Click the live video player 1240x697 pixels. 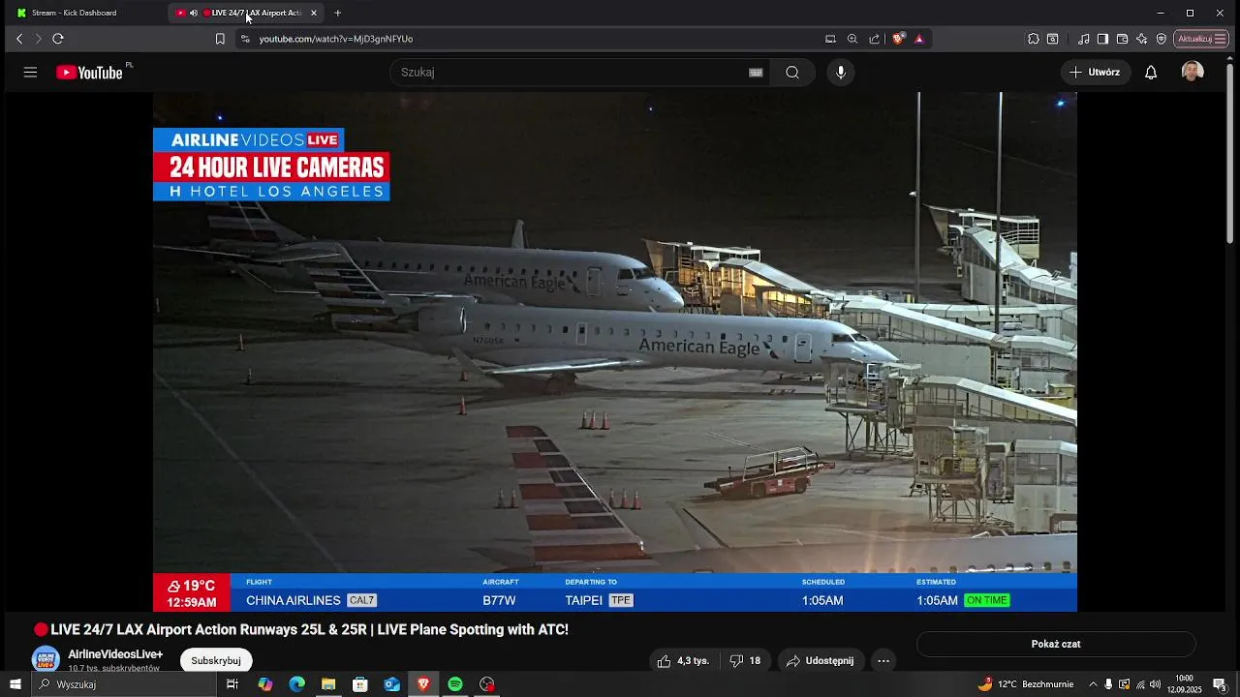click(x=615, y=351)
